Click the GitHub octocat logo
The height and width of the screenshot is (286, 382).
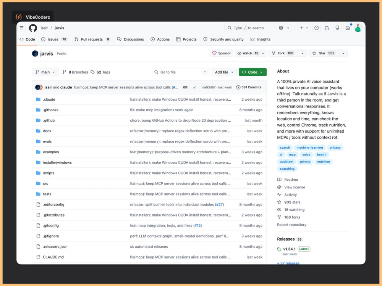(33, 28)
